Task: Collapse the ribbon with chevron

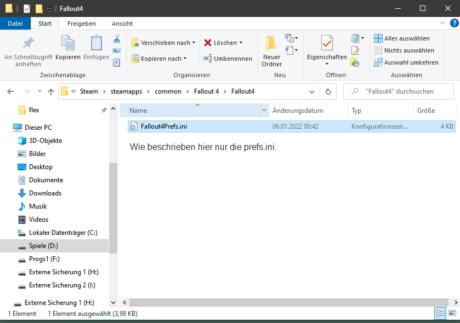Action: click(442, 23)
